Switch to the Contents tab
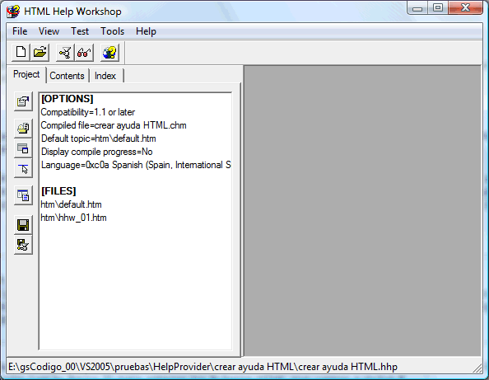The image size is (489, 380). pos(67,76)
